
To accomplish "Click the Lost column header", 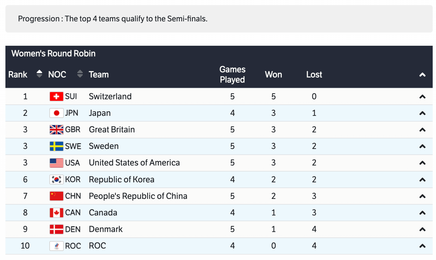I will pyautogui.click(x=314, y=75).
